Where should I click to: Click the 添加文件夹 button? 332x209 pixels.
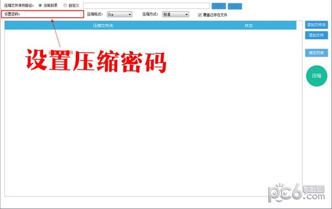317,25
